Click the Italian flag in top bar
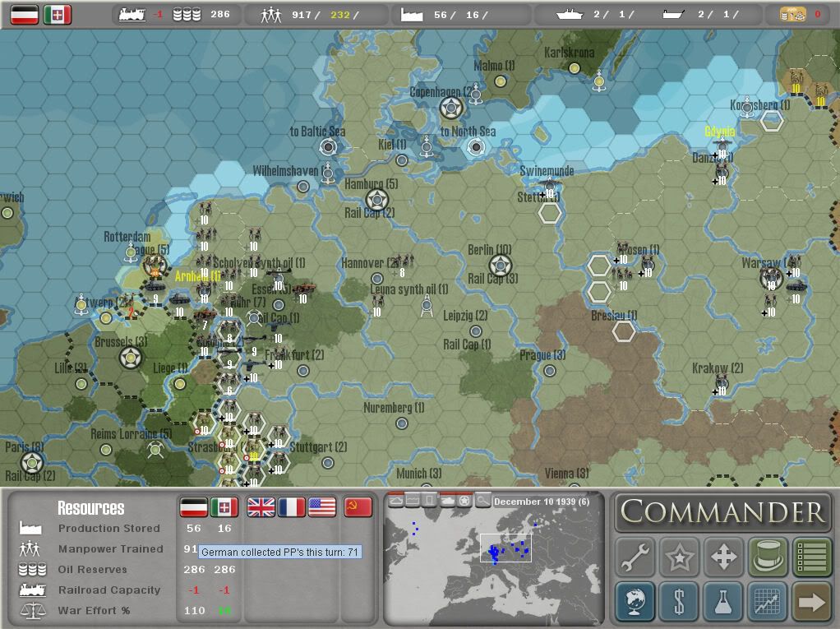The width and height of the screenshot is (840, 629). [x=58, y=14]
